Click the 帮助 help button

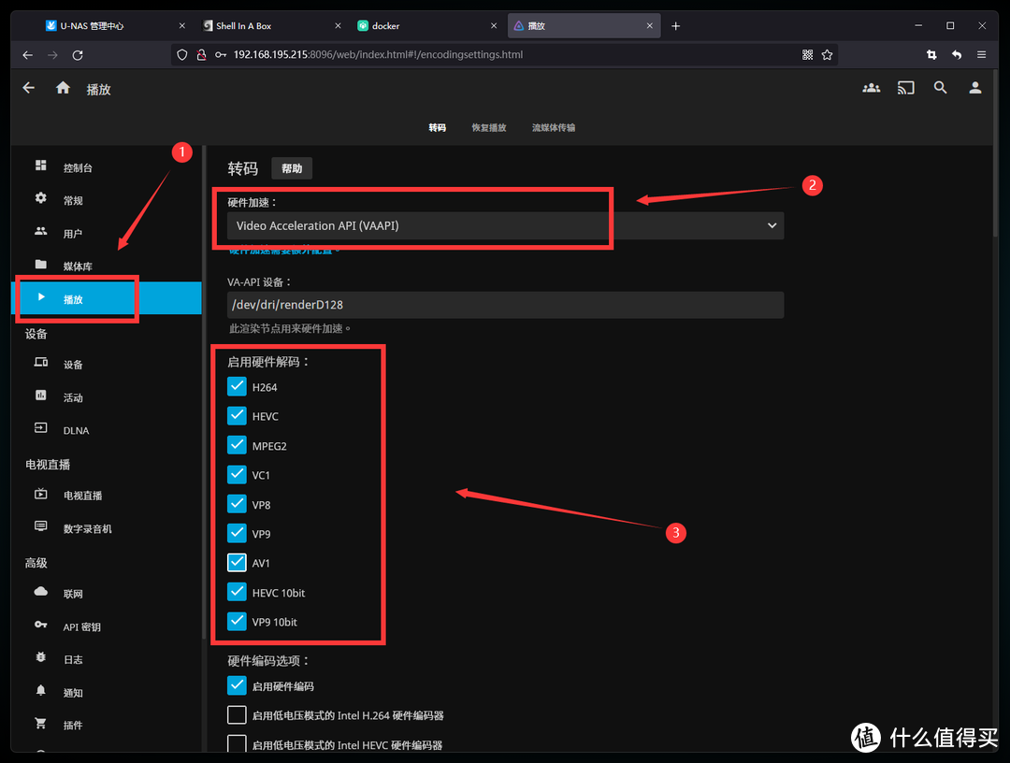coord(292,168)
